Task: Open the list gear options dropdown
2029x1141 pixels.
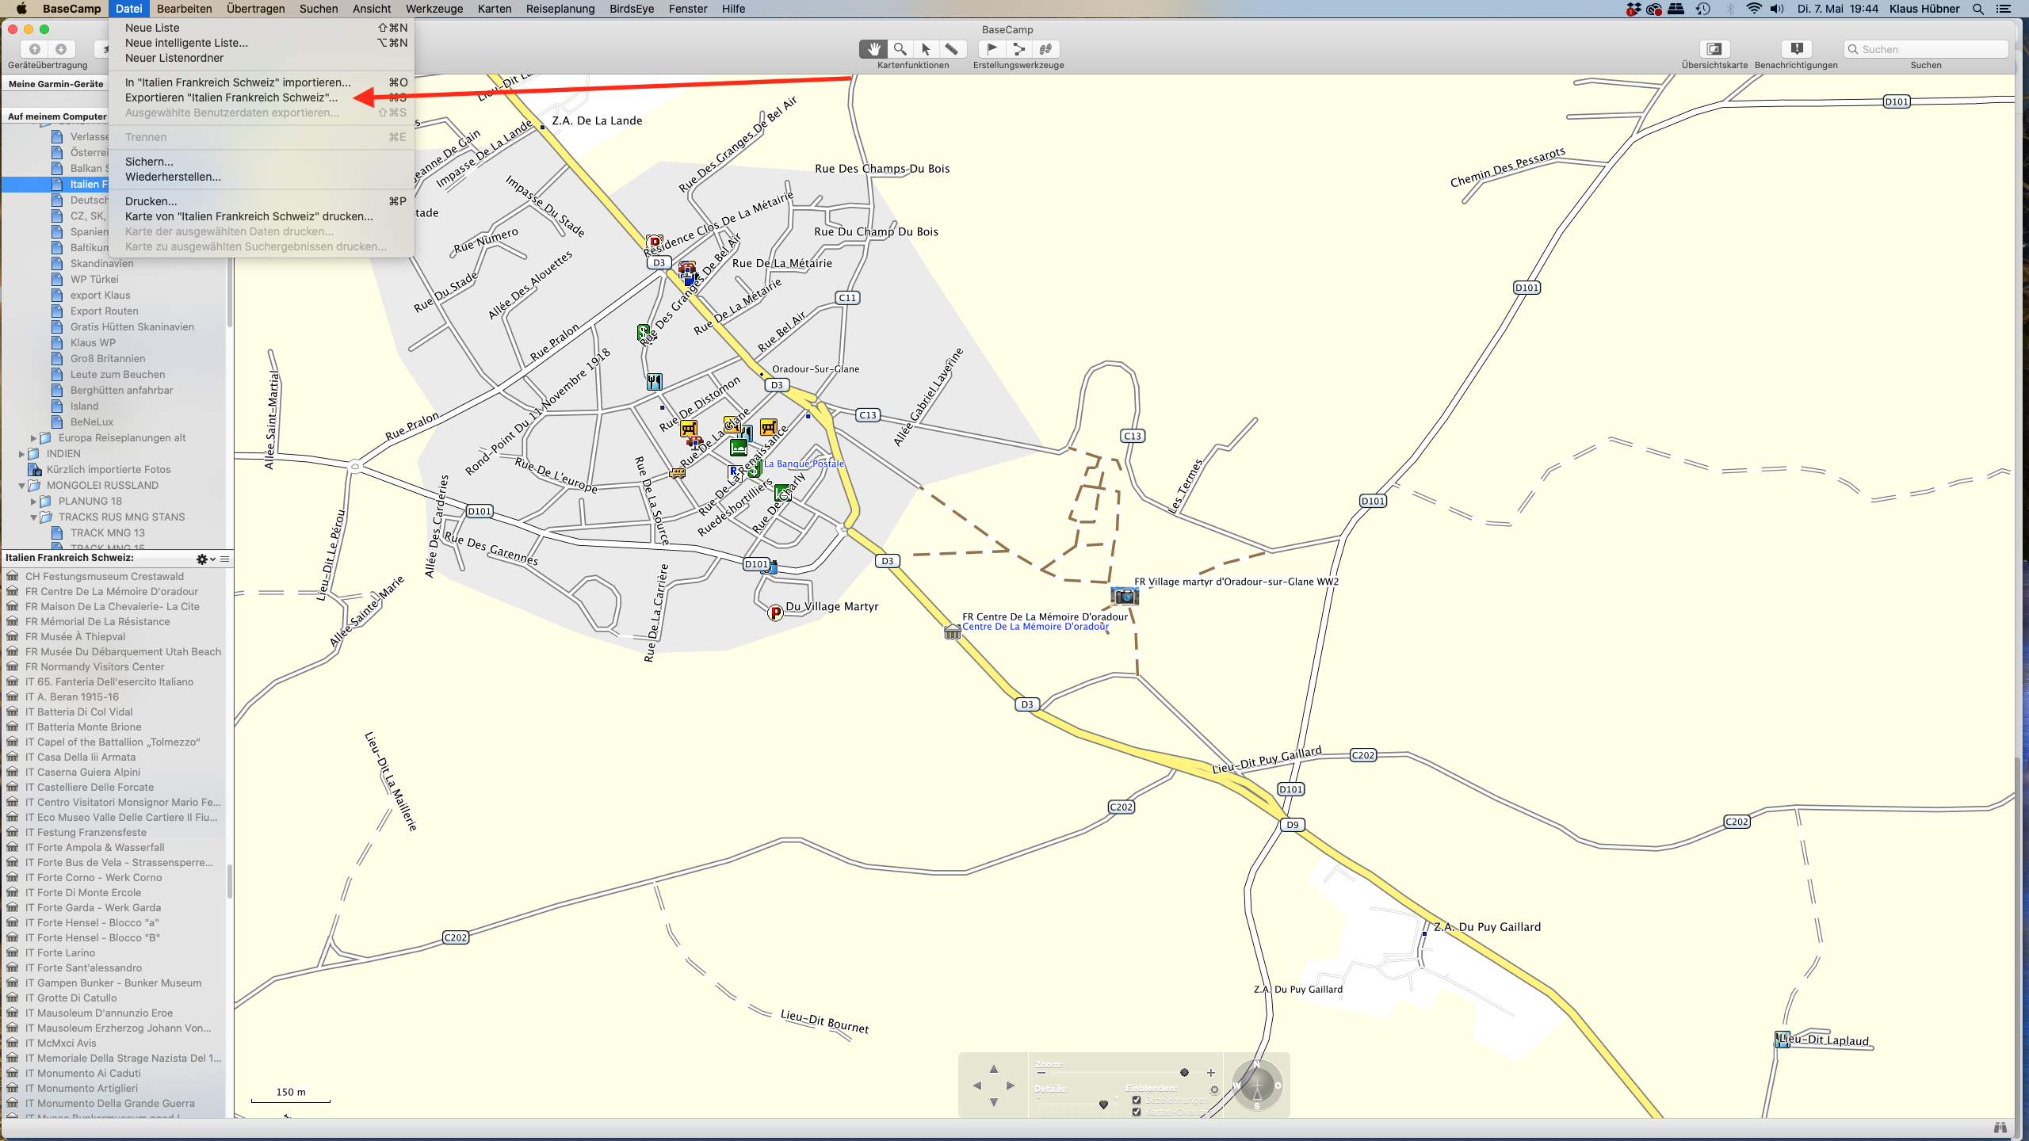Action: click(205, 559)
